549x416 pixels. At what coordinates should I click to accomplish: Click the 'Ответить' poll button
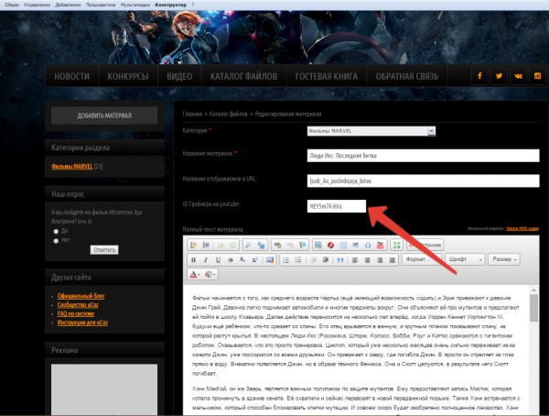coord(104,250)
